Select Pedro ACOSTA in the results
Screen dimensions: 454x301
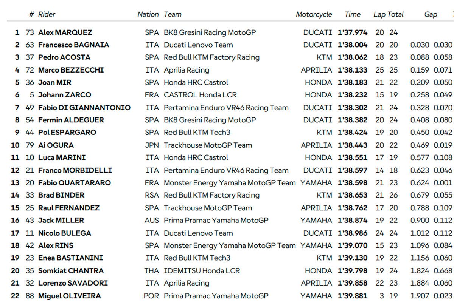[64, 57]
